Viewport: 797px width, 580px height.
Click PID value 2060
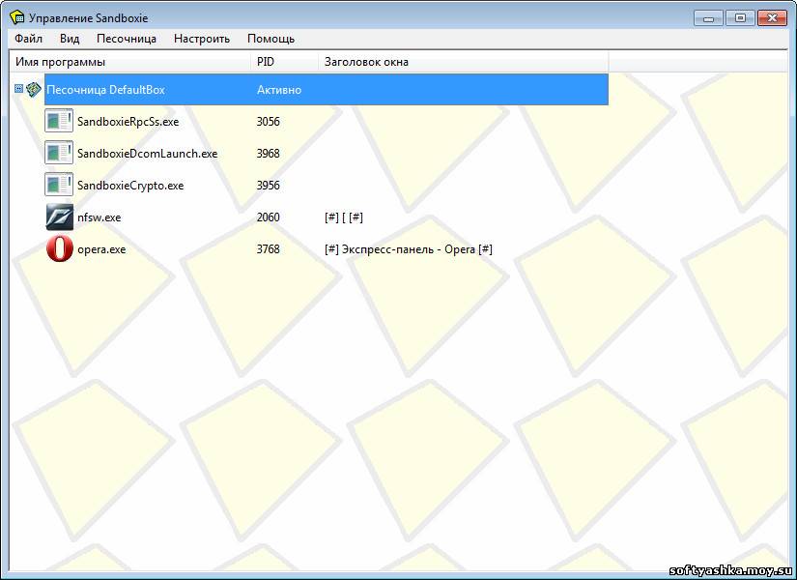(269, 217)
